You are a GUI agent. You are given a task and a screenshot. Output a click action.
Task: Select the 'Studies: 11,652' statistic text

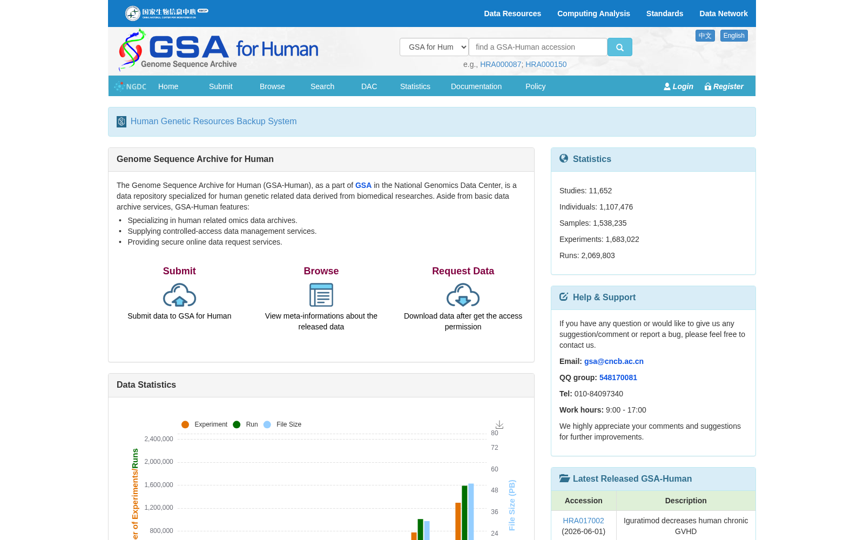tap(585, 191)
